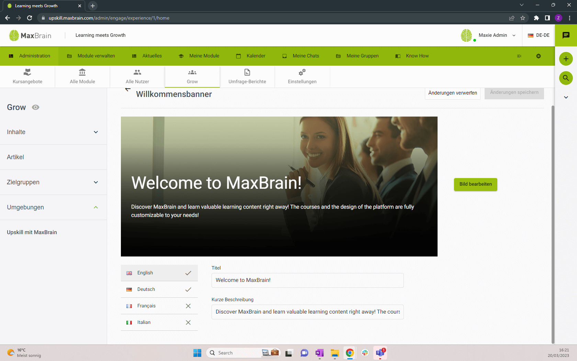The height and width of the screenshot is (361, 577).
Task: Click the round add icon in green navbar
Action: pyautogui.click(x=539, y=56)
